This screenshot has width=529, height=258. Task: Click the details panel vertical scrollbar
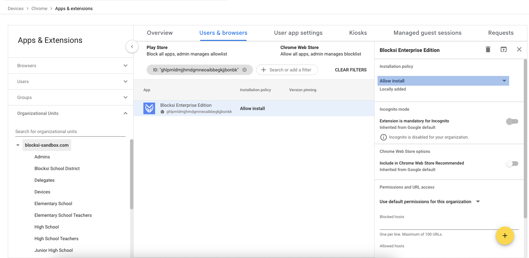[x=525, y=139]
